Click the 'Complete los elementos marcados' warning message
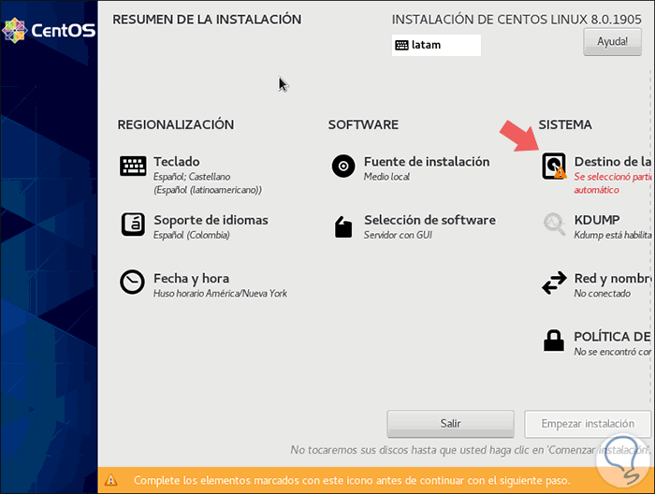655x494 pixels. [x=352, y=480]
